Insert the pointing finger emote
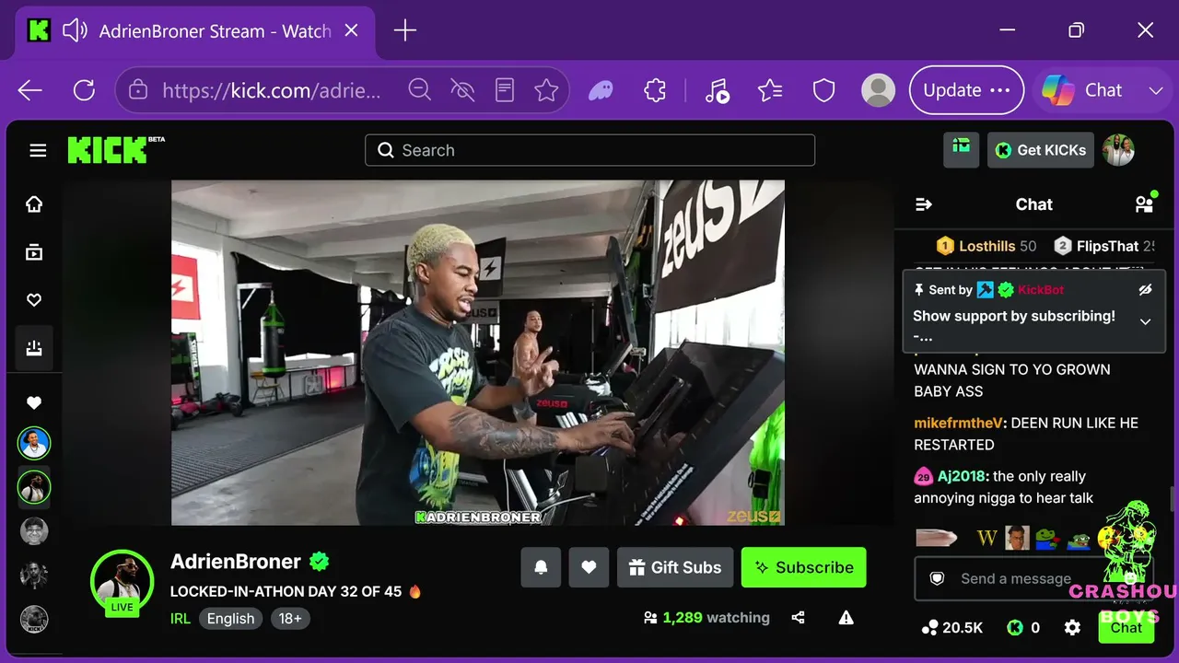The image size is (1179, 663). click(x=938, y=538)
